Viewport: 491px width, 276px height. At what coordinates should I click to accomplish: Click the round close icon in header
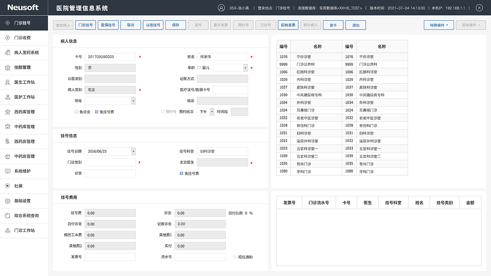479,8
